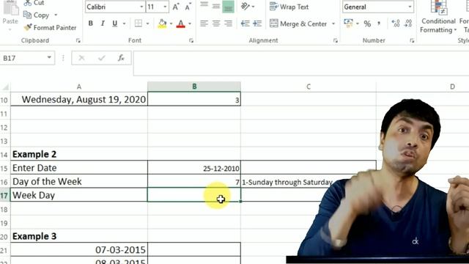Viewport: 469px width, 264px height.
Task: Align text left
Action: tap(204, 23)
